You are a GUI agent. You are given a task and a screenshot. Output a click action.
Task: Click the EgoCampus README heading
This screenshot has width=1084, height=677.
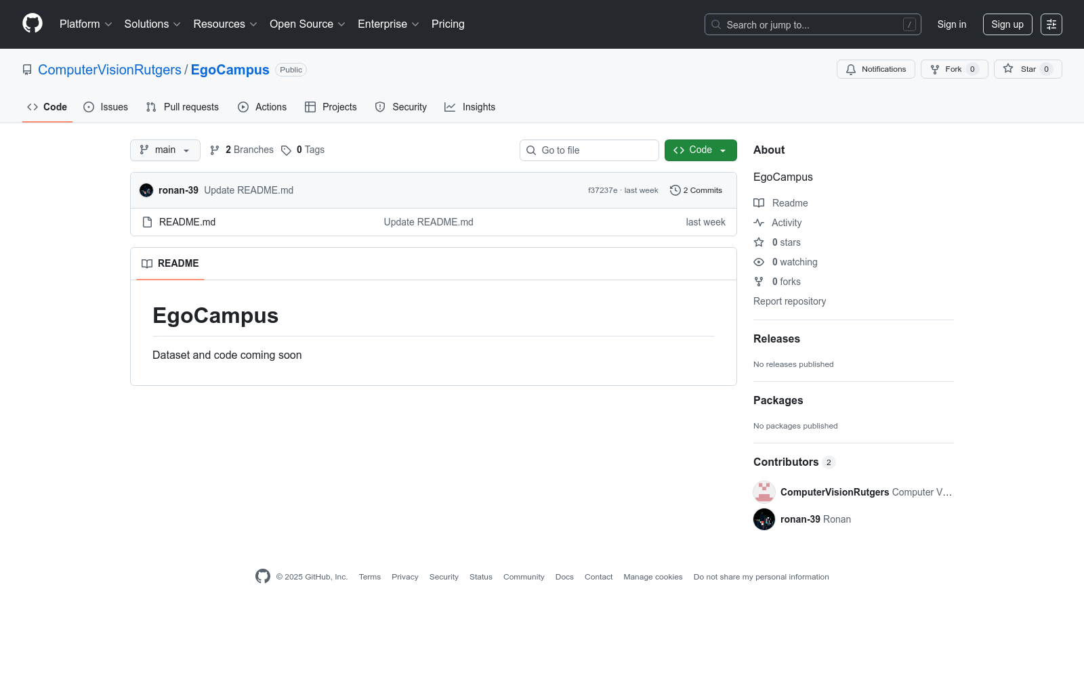pyautogui.click(x=215, y=315)
